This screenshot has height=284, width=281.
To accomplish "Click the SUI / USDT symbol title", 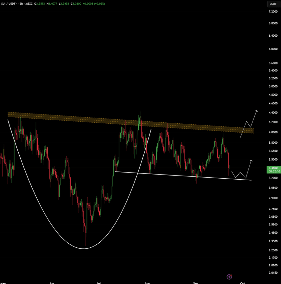I will tap(8, 4).
